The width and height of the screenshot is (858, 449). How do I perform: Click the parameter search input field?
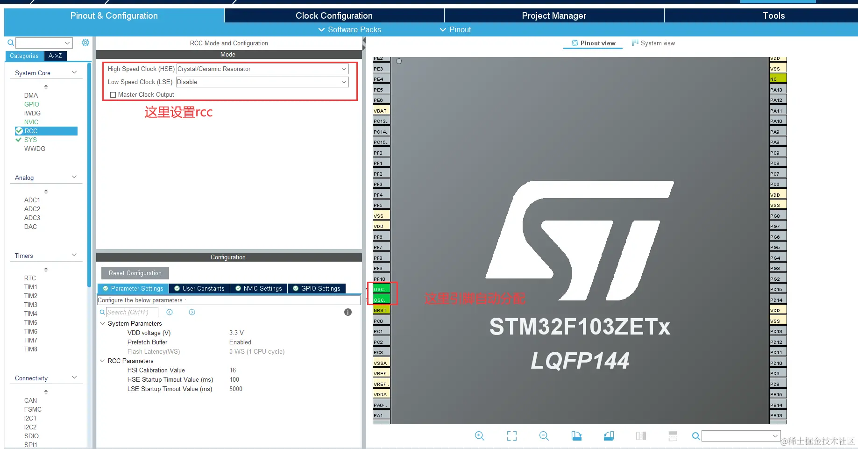click(x=132, y=312)
